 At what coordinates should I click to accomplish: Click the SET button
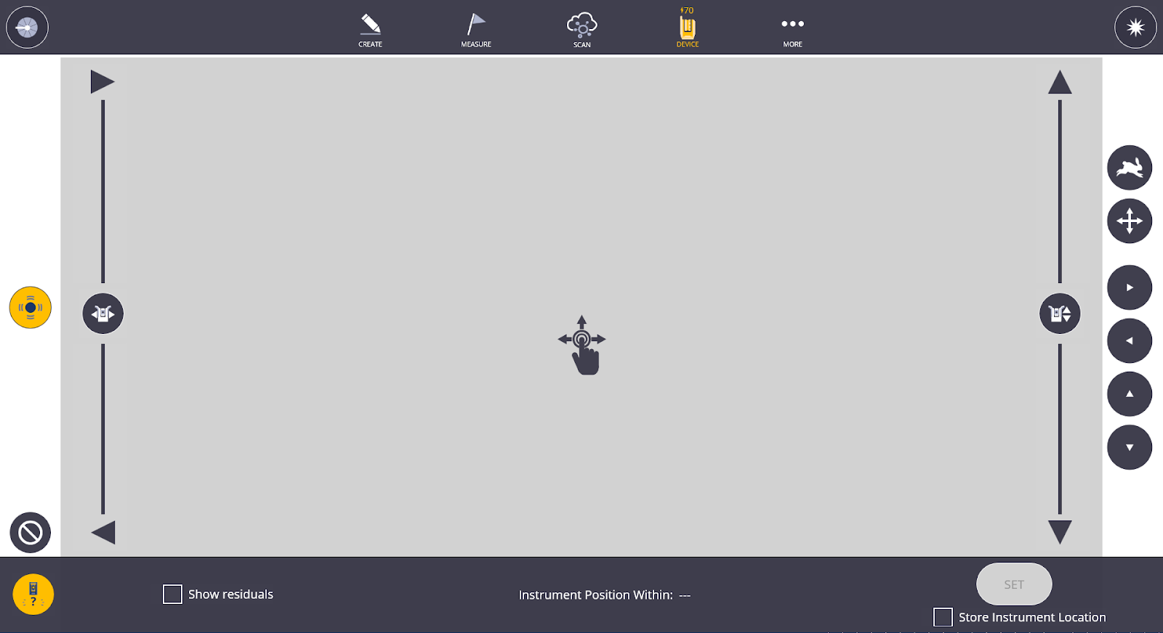[1013, 584]
